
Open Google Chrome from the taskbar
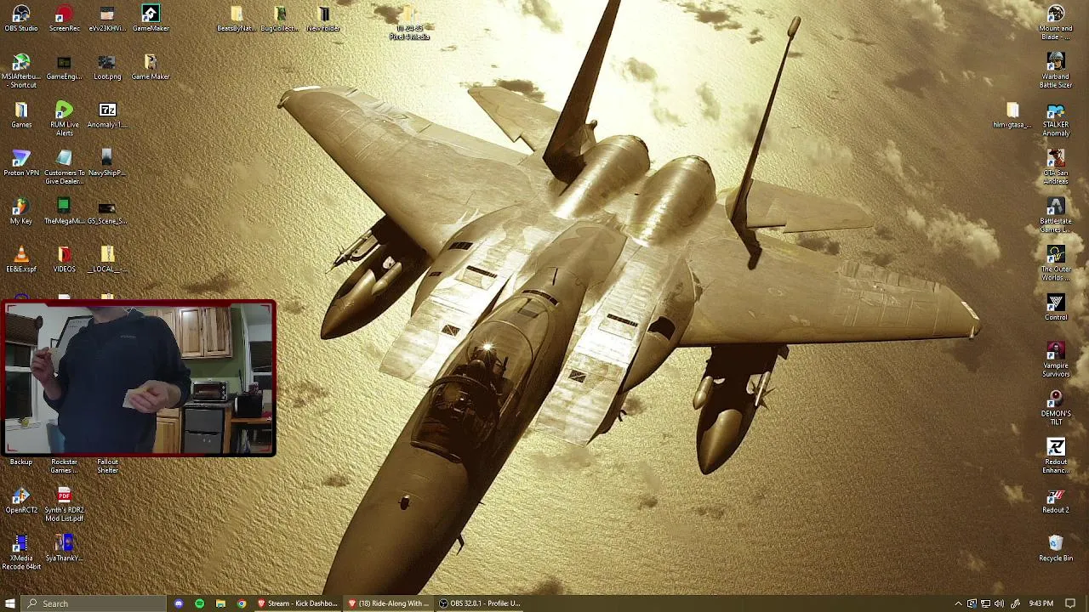tap(242, 603)
